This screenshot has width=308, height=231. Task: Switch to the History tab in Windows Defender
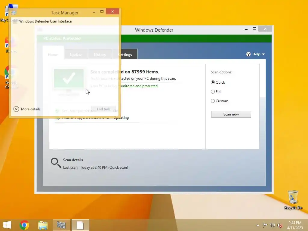[100, 55]
